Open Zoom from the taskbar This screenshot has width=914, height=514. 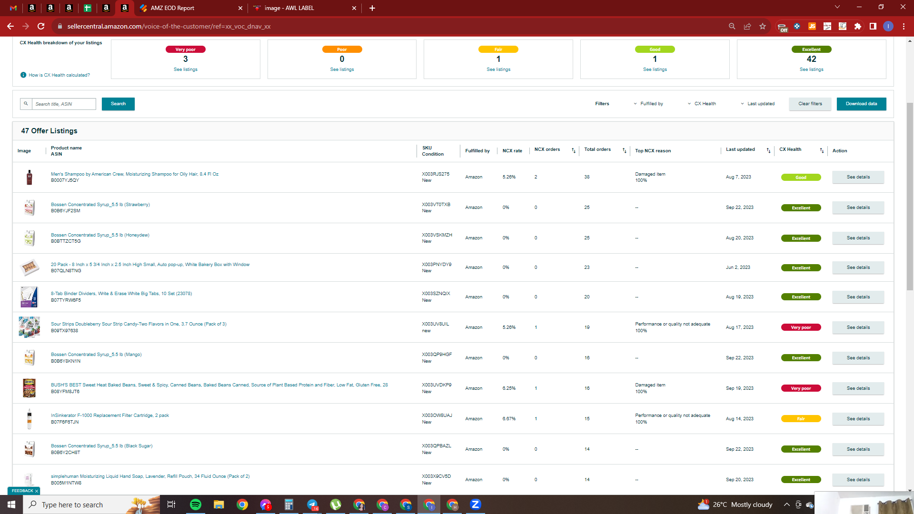[x=476, y=504]
